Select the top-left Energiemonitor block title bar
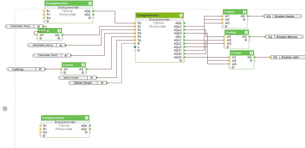305x148 pixels. (x=68, y=3)
